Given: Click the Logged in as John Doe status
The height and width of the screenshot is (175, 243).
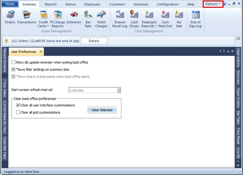Looking at the screenshot, I should pos(21,172).
